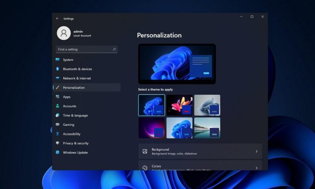Click the System monitor icon
Image resolution: width=315 pixels, height=189 pixels.
click(x=57, y=59)
